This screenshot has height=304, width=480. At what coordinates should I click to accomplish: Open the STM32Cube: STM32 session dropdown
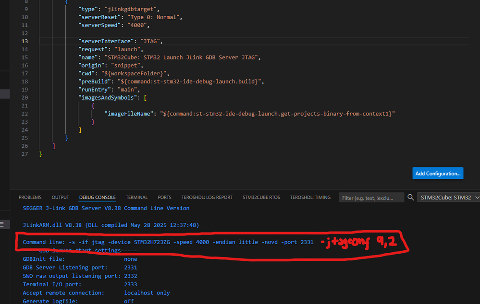(448, 198)
